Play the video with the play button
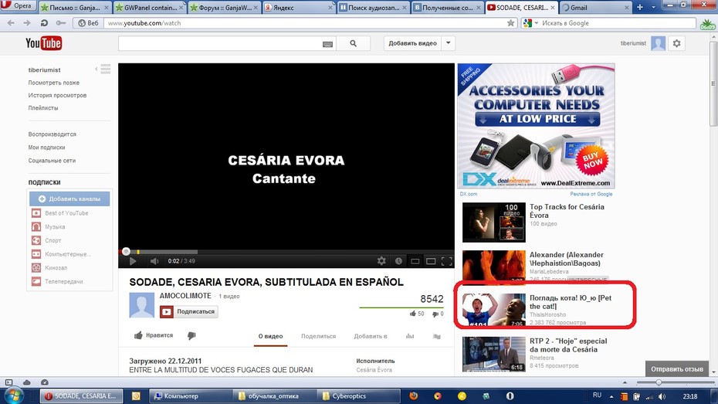The width and height of the screenshot is (718, 404). point(132,261)
